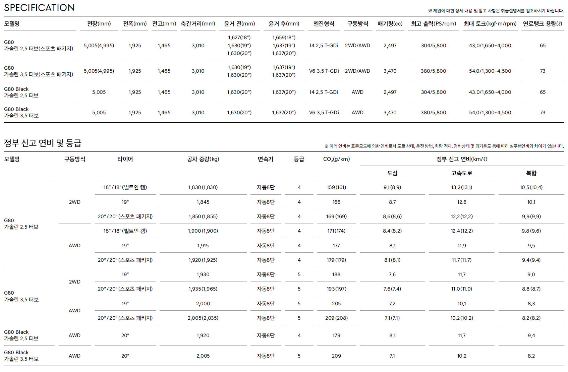This screenshot has width=568, height=372.
Task: Click the fuel economy footnote starting 아래 연비는
Action: point(444,146)
